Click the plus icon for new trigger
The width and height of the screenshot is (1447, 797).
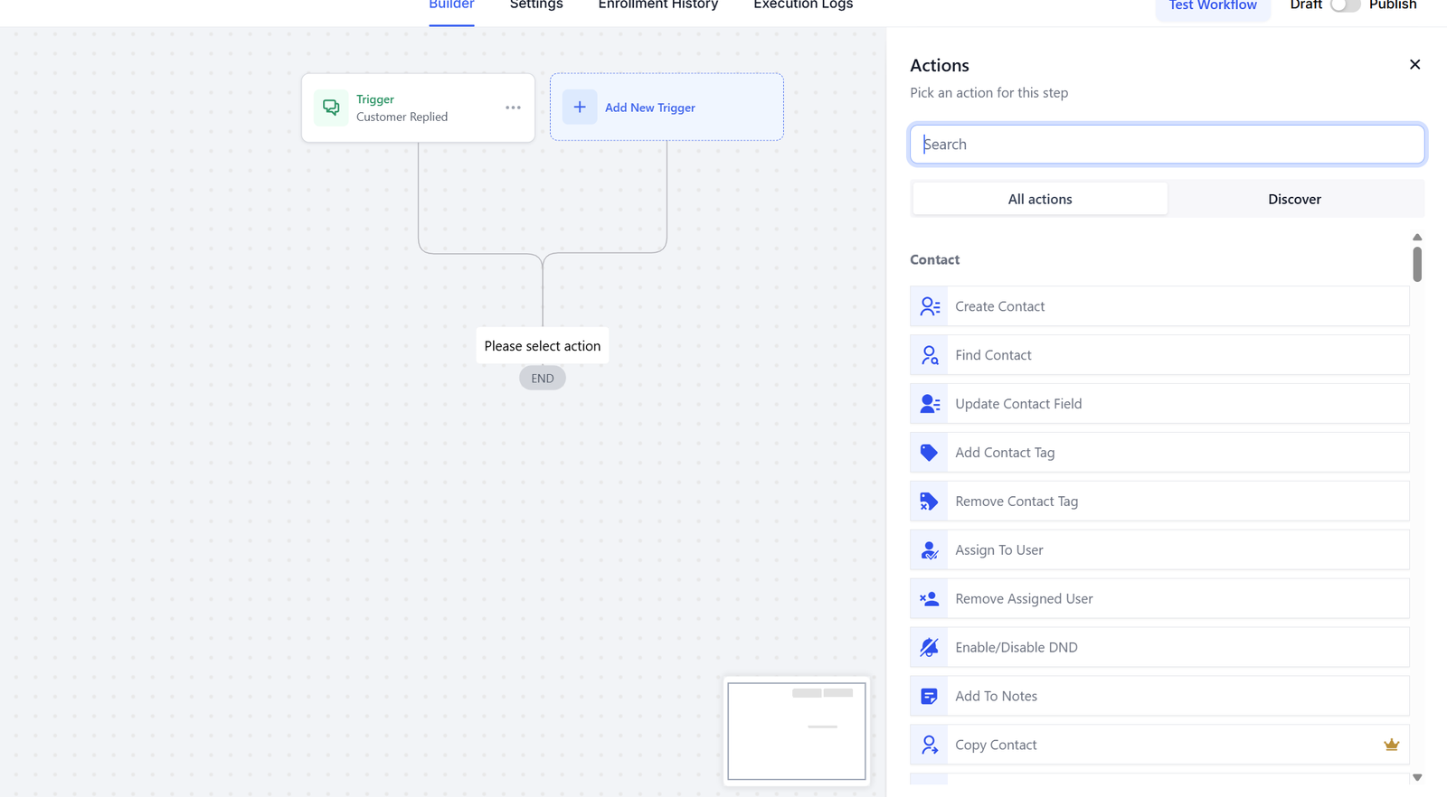[x=580, y=107]
